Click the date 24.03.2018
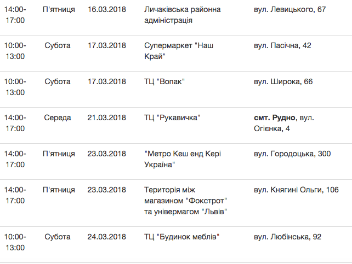Image resolution: width=352 pixels, height=264 pixels. point(106,237)
